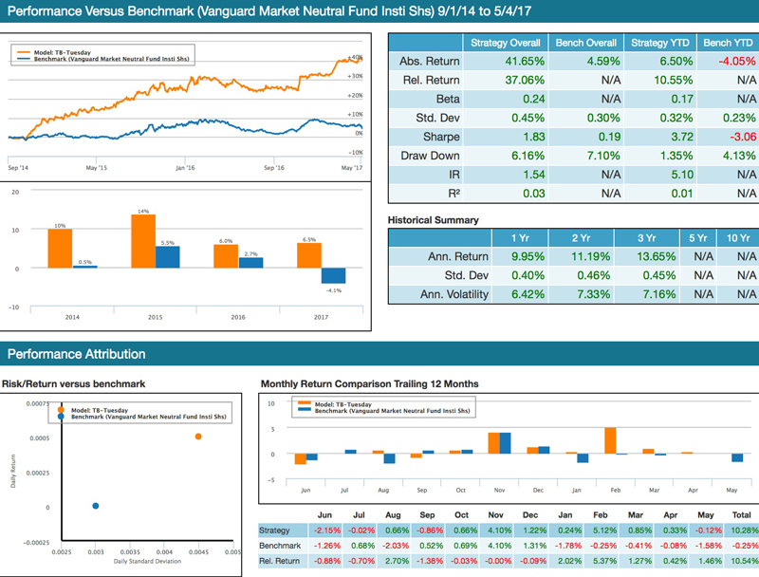This screenshot has width=759, height=577.
Task: Select the orange 10% bar for 2014
Action: click(60, 249)
